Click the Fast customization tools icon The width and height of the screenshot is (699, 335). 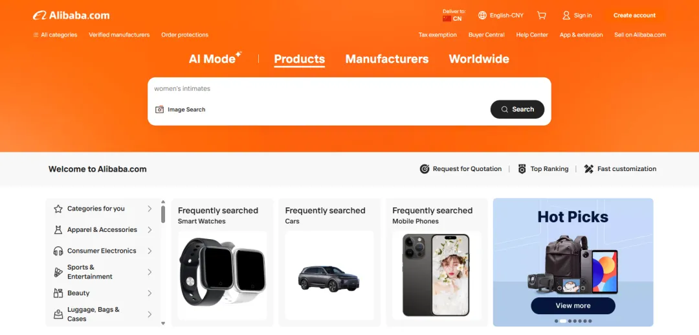(589, 169)
